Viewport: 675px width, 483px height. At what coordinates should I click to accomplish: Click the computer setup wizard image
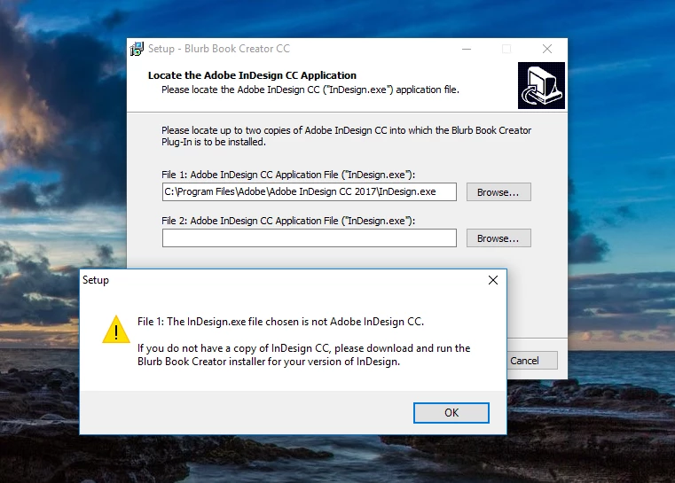(541, 86)
